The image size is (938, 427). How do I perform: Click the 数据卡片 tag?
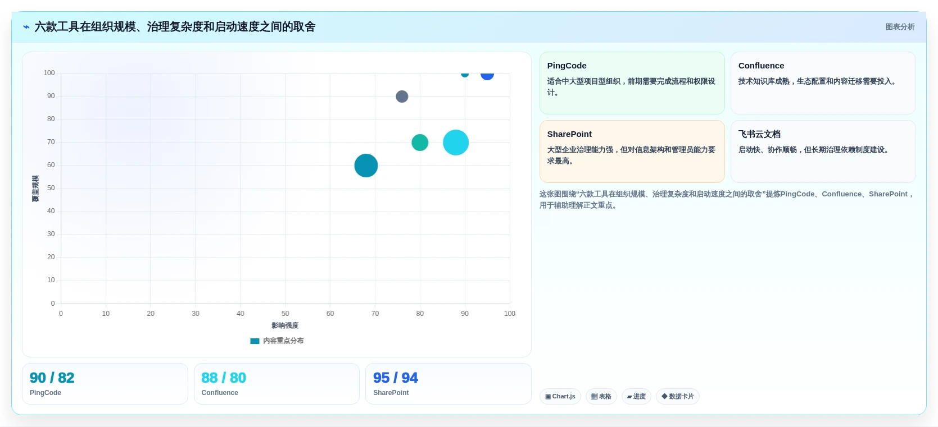[x=678, y=397]
